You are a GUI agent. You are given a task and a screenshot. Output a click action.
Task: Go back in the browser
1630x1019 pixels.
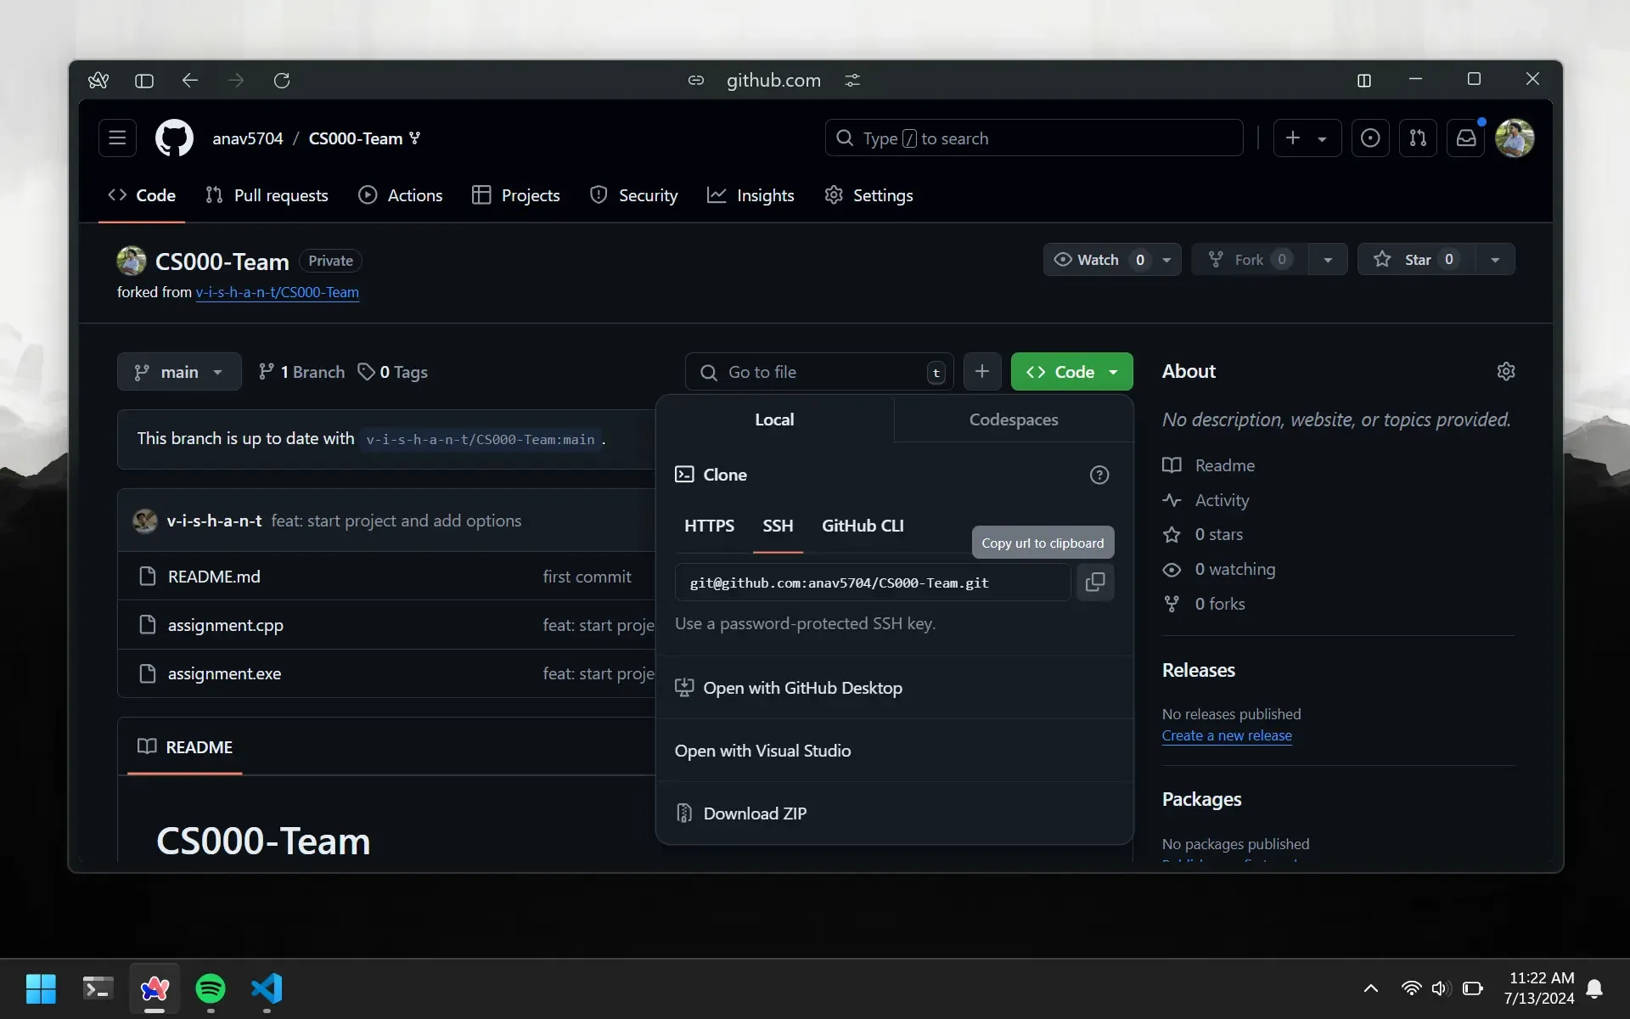(x=190, y=80)
